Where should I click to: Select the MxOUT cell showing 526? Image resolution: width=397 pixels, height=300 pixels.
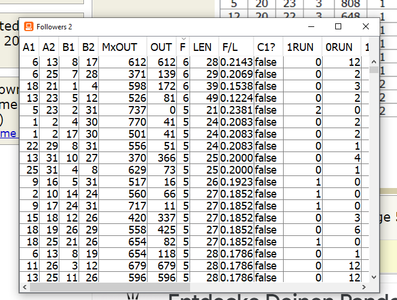tap(122, 98)
